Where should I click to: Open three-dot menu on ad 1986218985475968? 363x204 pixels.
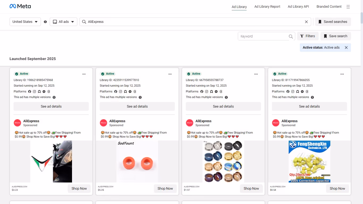click(84, 74)
